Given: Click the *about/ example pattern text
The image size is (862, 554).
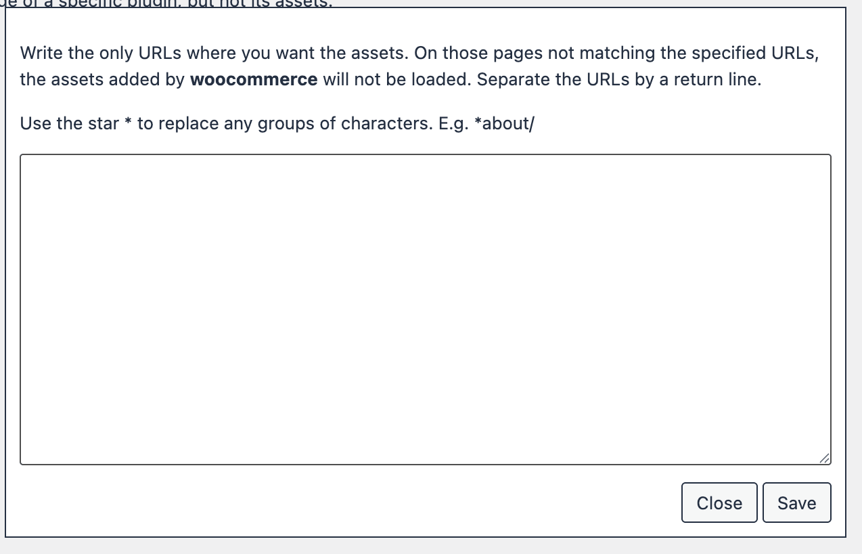Looking at the screenshot, I should pyautogui.click(x=504, y=123).
